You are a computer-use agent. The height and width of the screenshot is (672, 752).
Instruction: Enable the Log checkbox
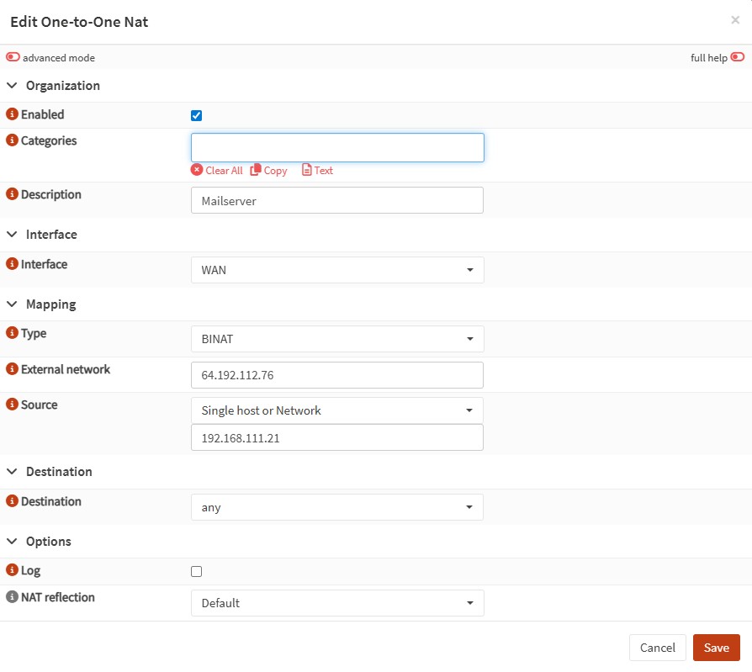[197, 572]
